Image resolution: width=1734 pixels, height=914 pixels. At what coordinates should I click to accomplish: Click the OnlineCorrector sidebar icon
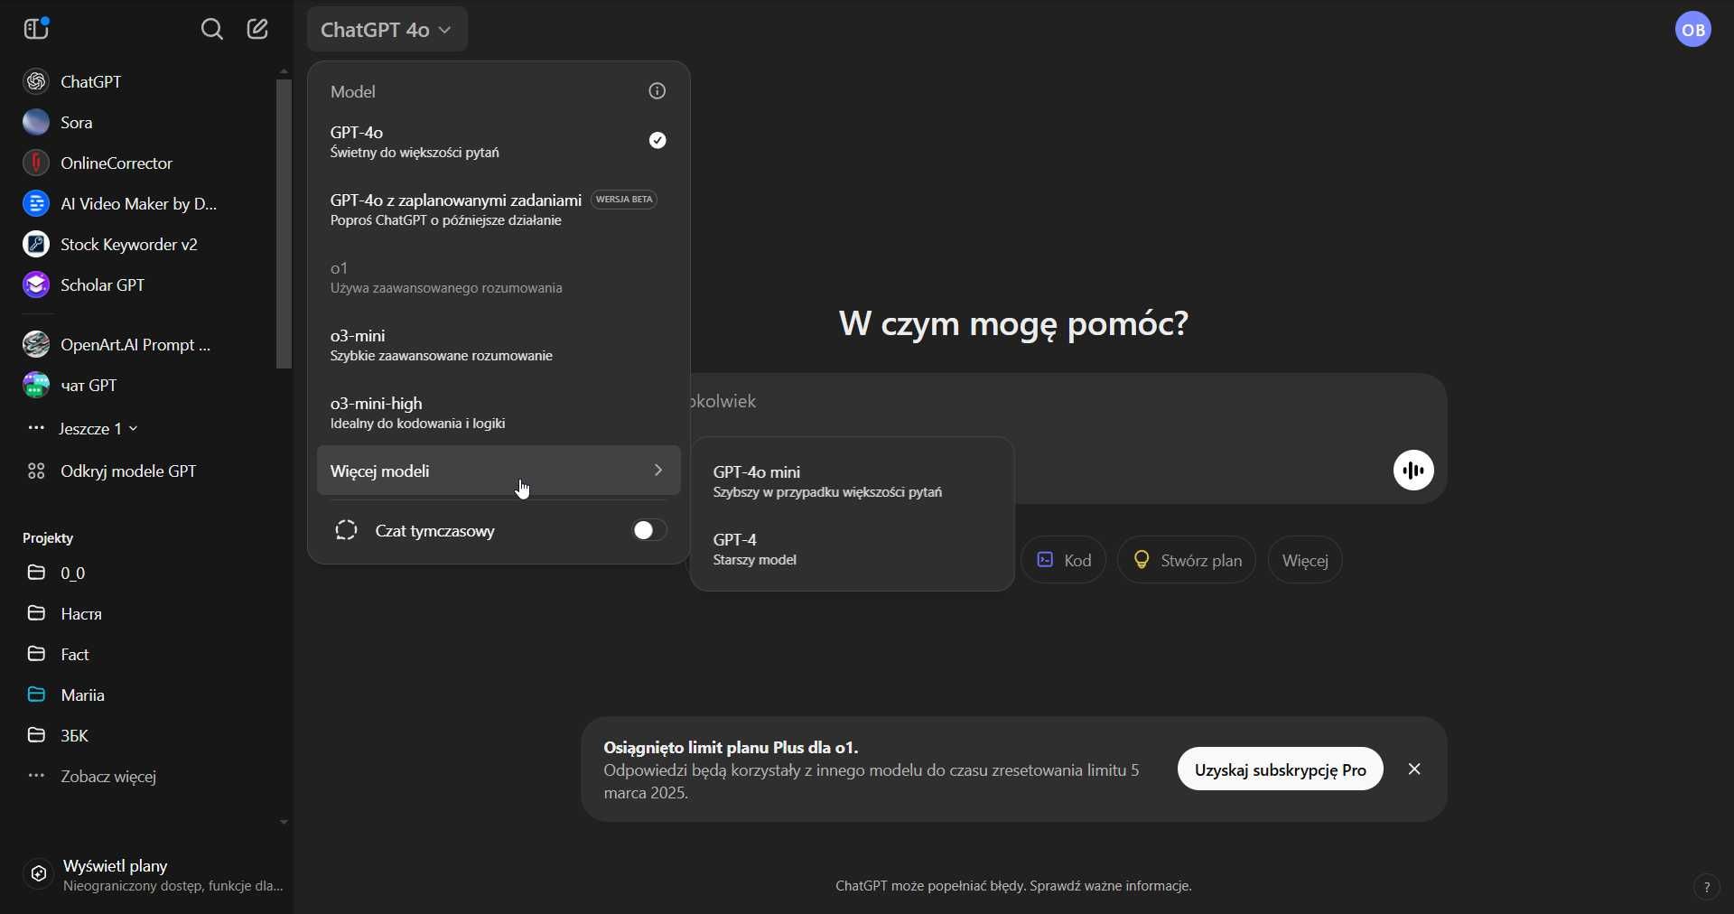point(36,163)
